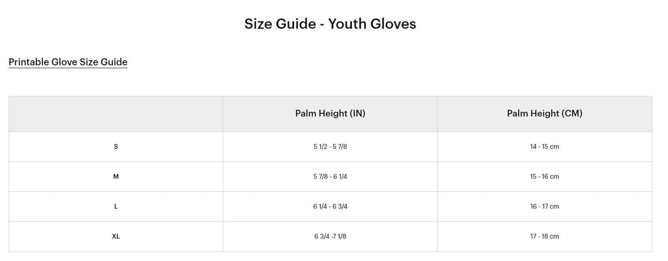The width and height of the screenshot is (668, 261).
Task: Click the '6 1/4 - 6 3/4' inch value
Action: [330, 206]
